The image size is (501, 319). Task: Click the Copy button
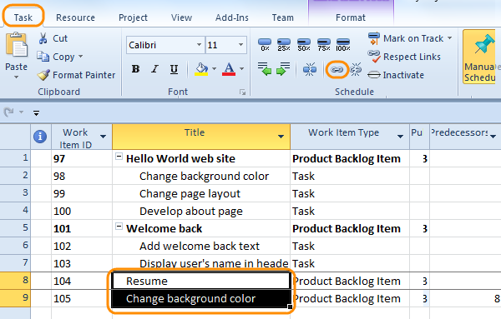click(56, 57)
